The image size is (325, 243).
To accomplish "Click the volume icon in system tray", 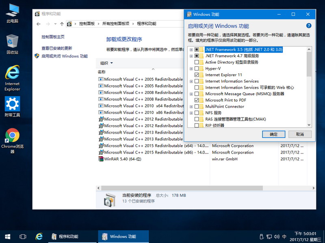I will (x=277, y=237).
